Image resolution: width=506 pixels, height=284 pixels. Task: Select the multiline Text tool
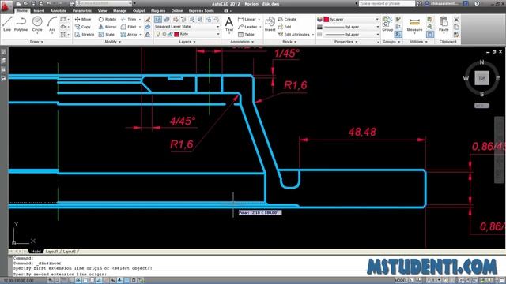point(229,24)
